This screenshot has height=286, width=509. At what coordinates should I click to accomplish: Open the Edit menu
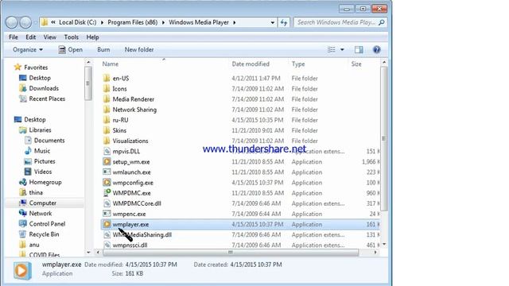click(x=30, y=37)
